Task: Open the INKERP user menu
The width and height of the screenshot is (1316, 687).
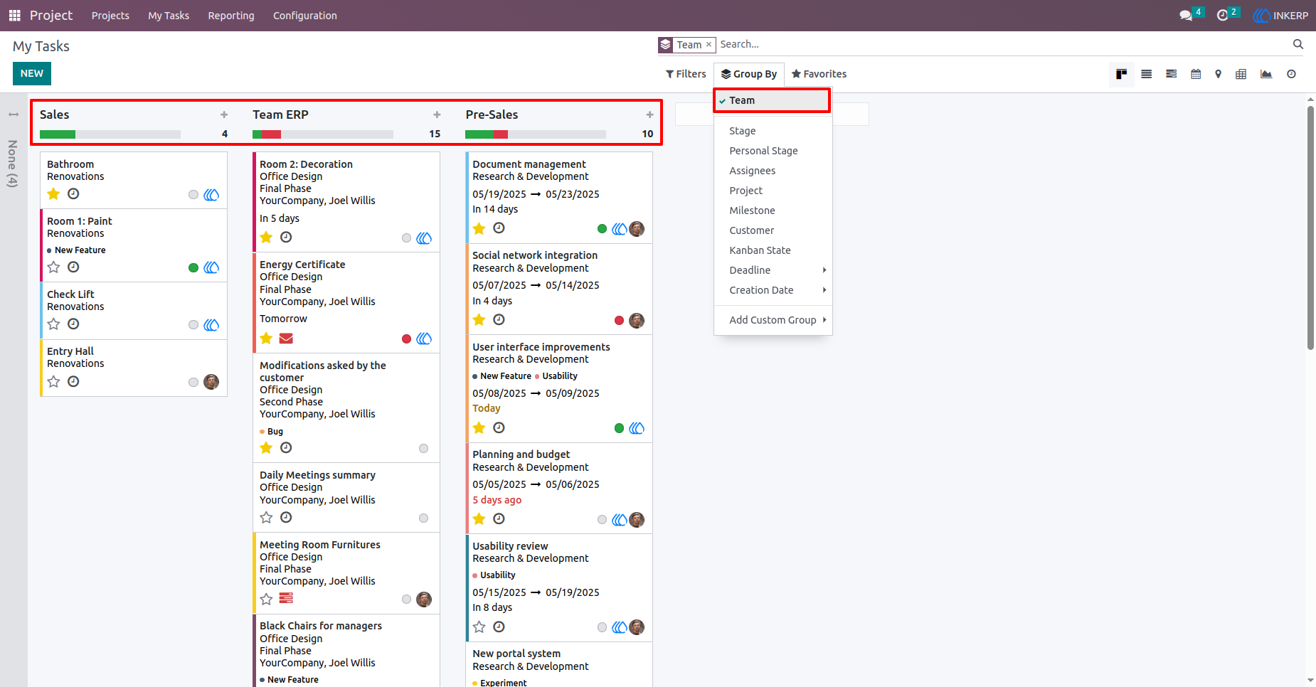Action: click(1280, 15)
